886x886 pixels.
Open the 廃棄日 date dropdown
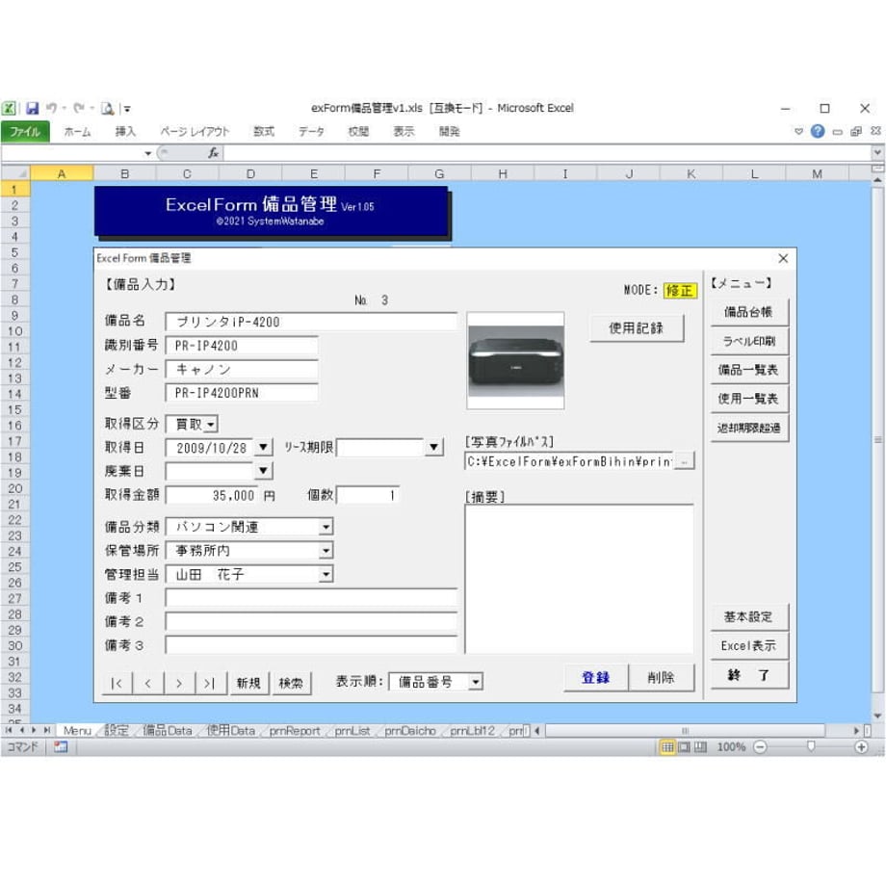[263, 471]
